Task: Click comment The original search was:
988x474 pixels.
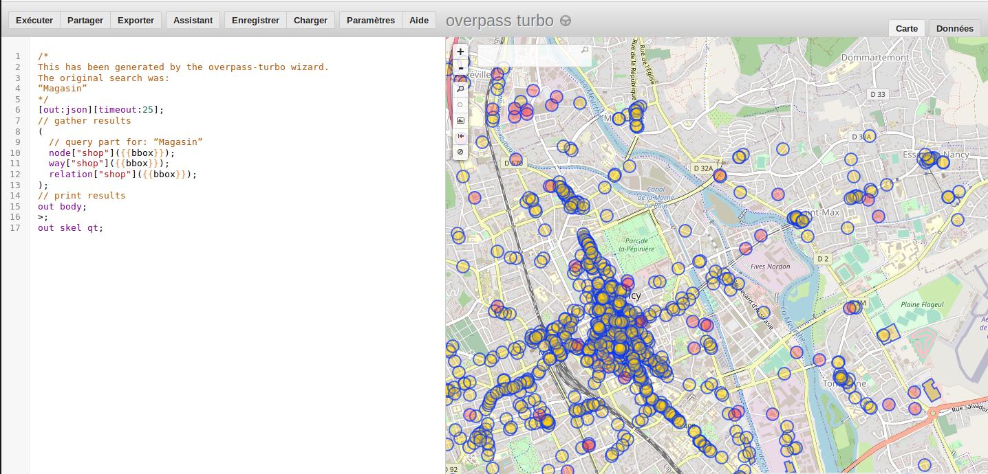Action: click(104, 78)
